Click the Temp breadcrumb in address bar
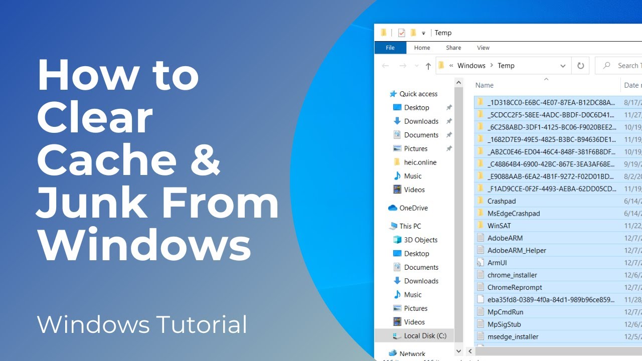 [x=506, y=66]
